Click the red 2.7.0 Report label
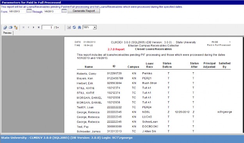 (x=116, y=49)
